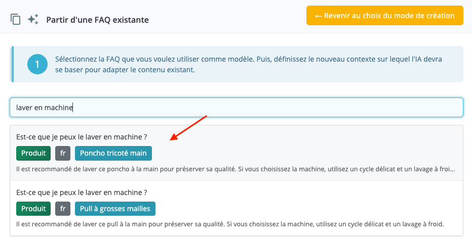472x242 pixels.
Task: Click the 'Pull à grosses mailles' tag
Action: pos(115,209)
